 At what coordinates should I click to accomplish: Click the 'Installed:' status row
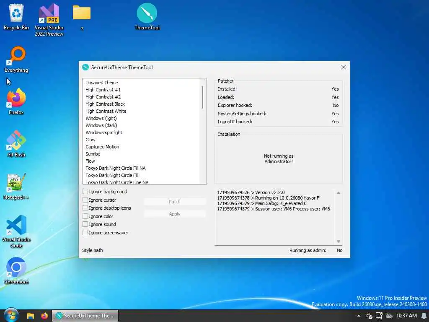tap(278, 89)
